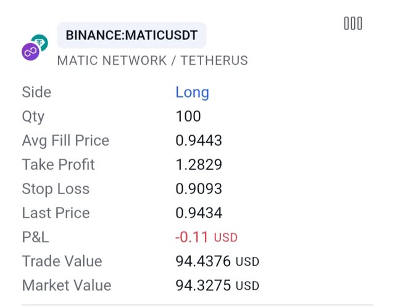Click the red P&L value -0.11 USD
This screenshot has height=307, width=395.
(206, 237)
